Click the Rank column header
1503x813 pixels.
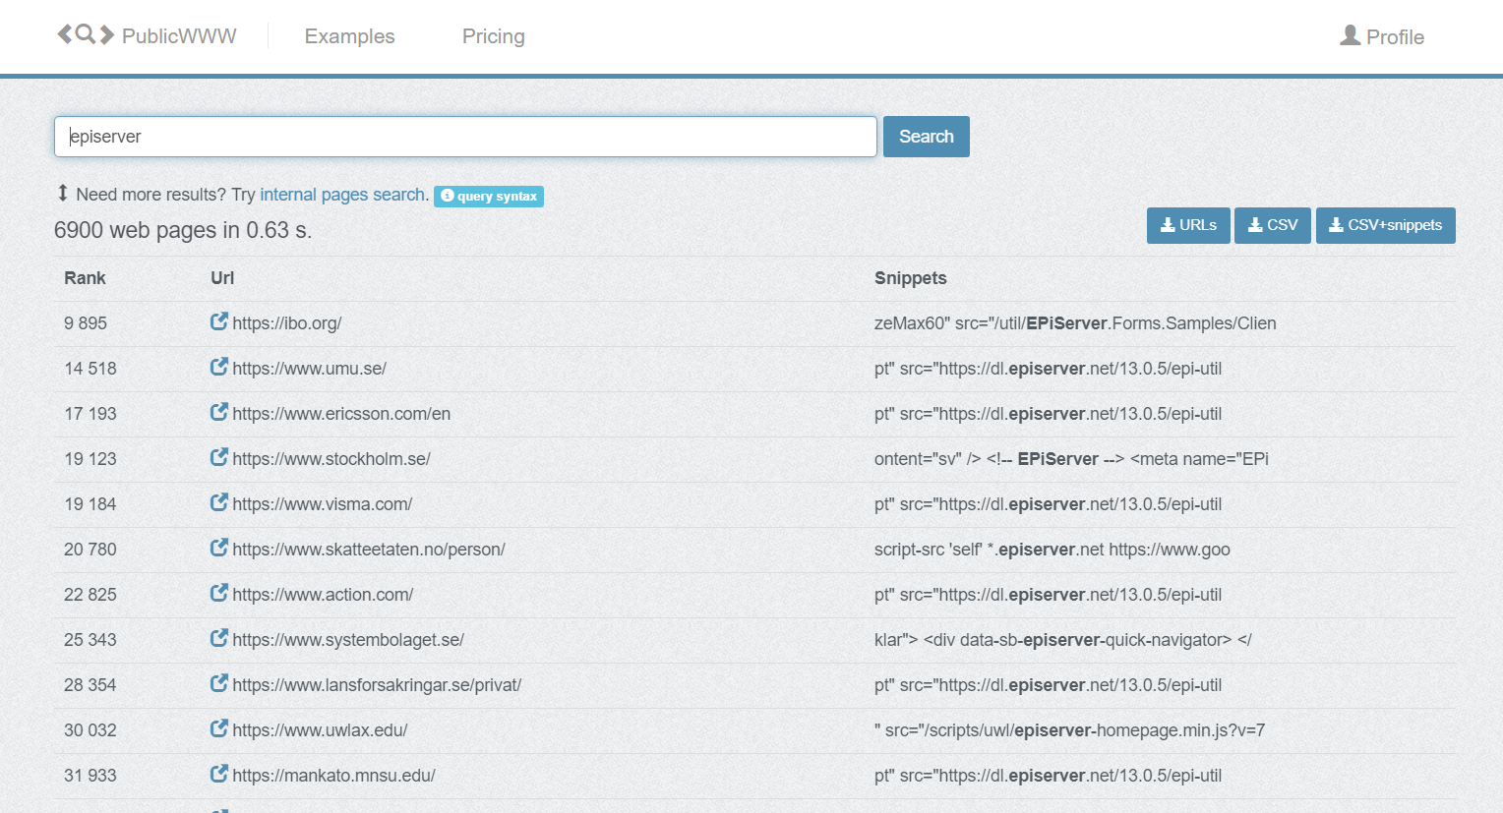[x=85, y=278]
